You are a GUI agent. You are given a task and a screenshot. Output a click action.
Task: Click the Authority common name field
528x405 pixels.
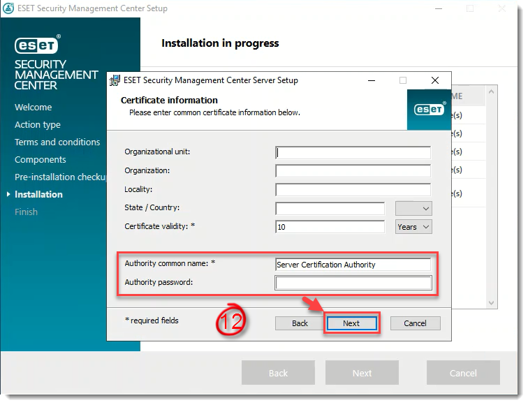coord(353,265)
